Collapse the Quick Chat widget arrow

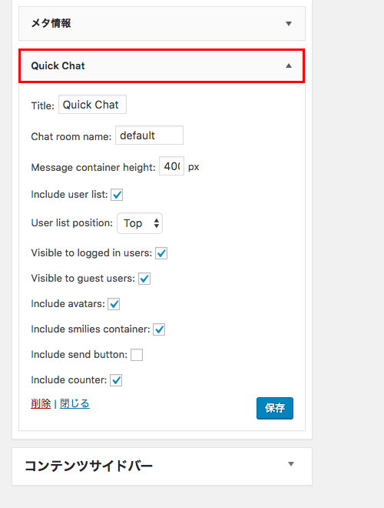pos(289,65)
